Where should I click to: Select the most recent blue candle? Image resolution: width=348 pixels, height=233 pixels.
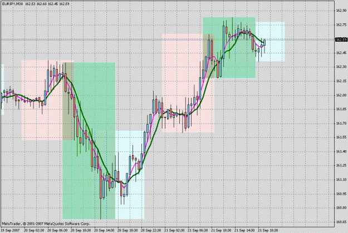(x=264, y=43)
